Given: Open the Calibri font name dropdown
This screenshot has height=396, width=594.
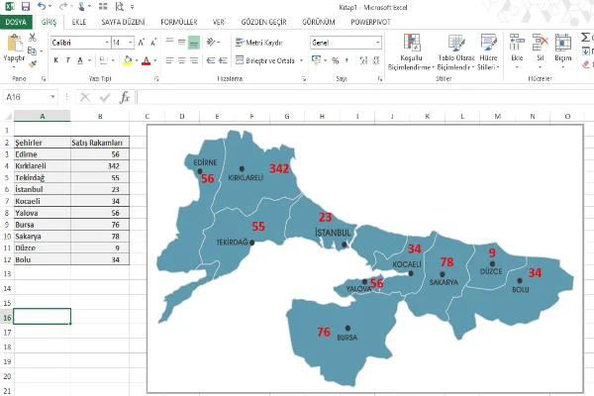Looking at the screenshot, I should 105,43.
